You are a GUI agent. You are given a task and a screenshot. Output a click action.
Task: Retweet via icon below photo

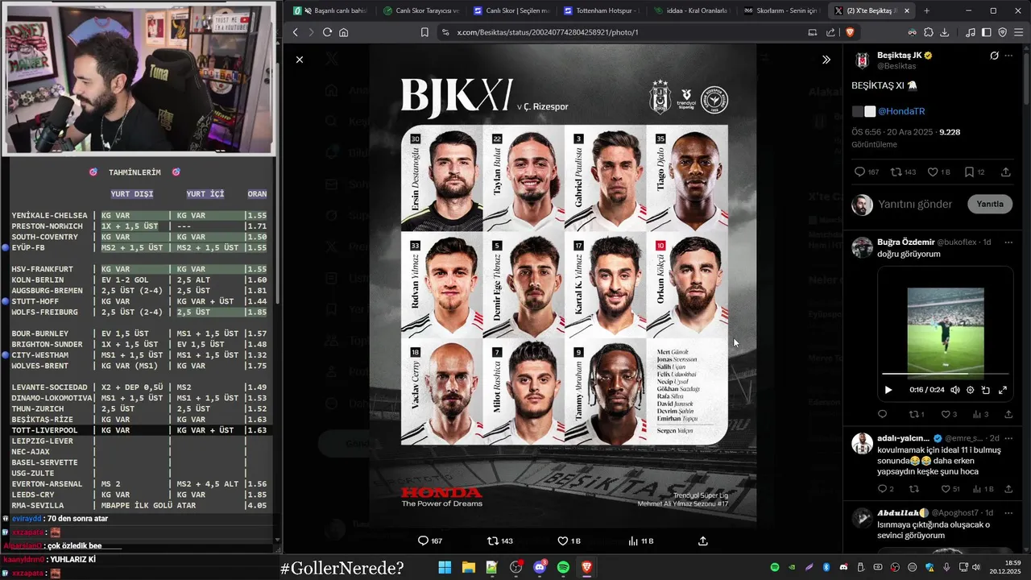pyautogui.click(x=492, y=541)
